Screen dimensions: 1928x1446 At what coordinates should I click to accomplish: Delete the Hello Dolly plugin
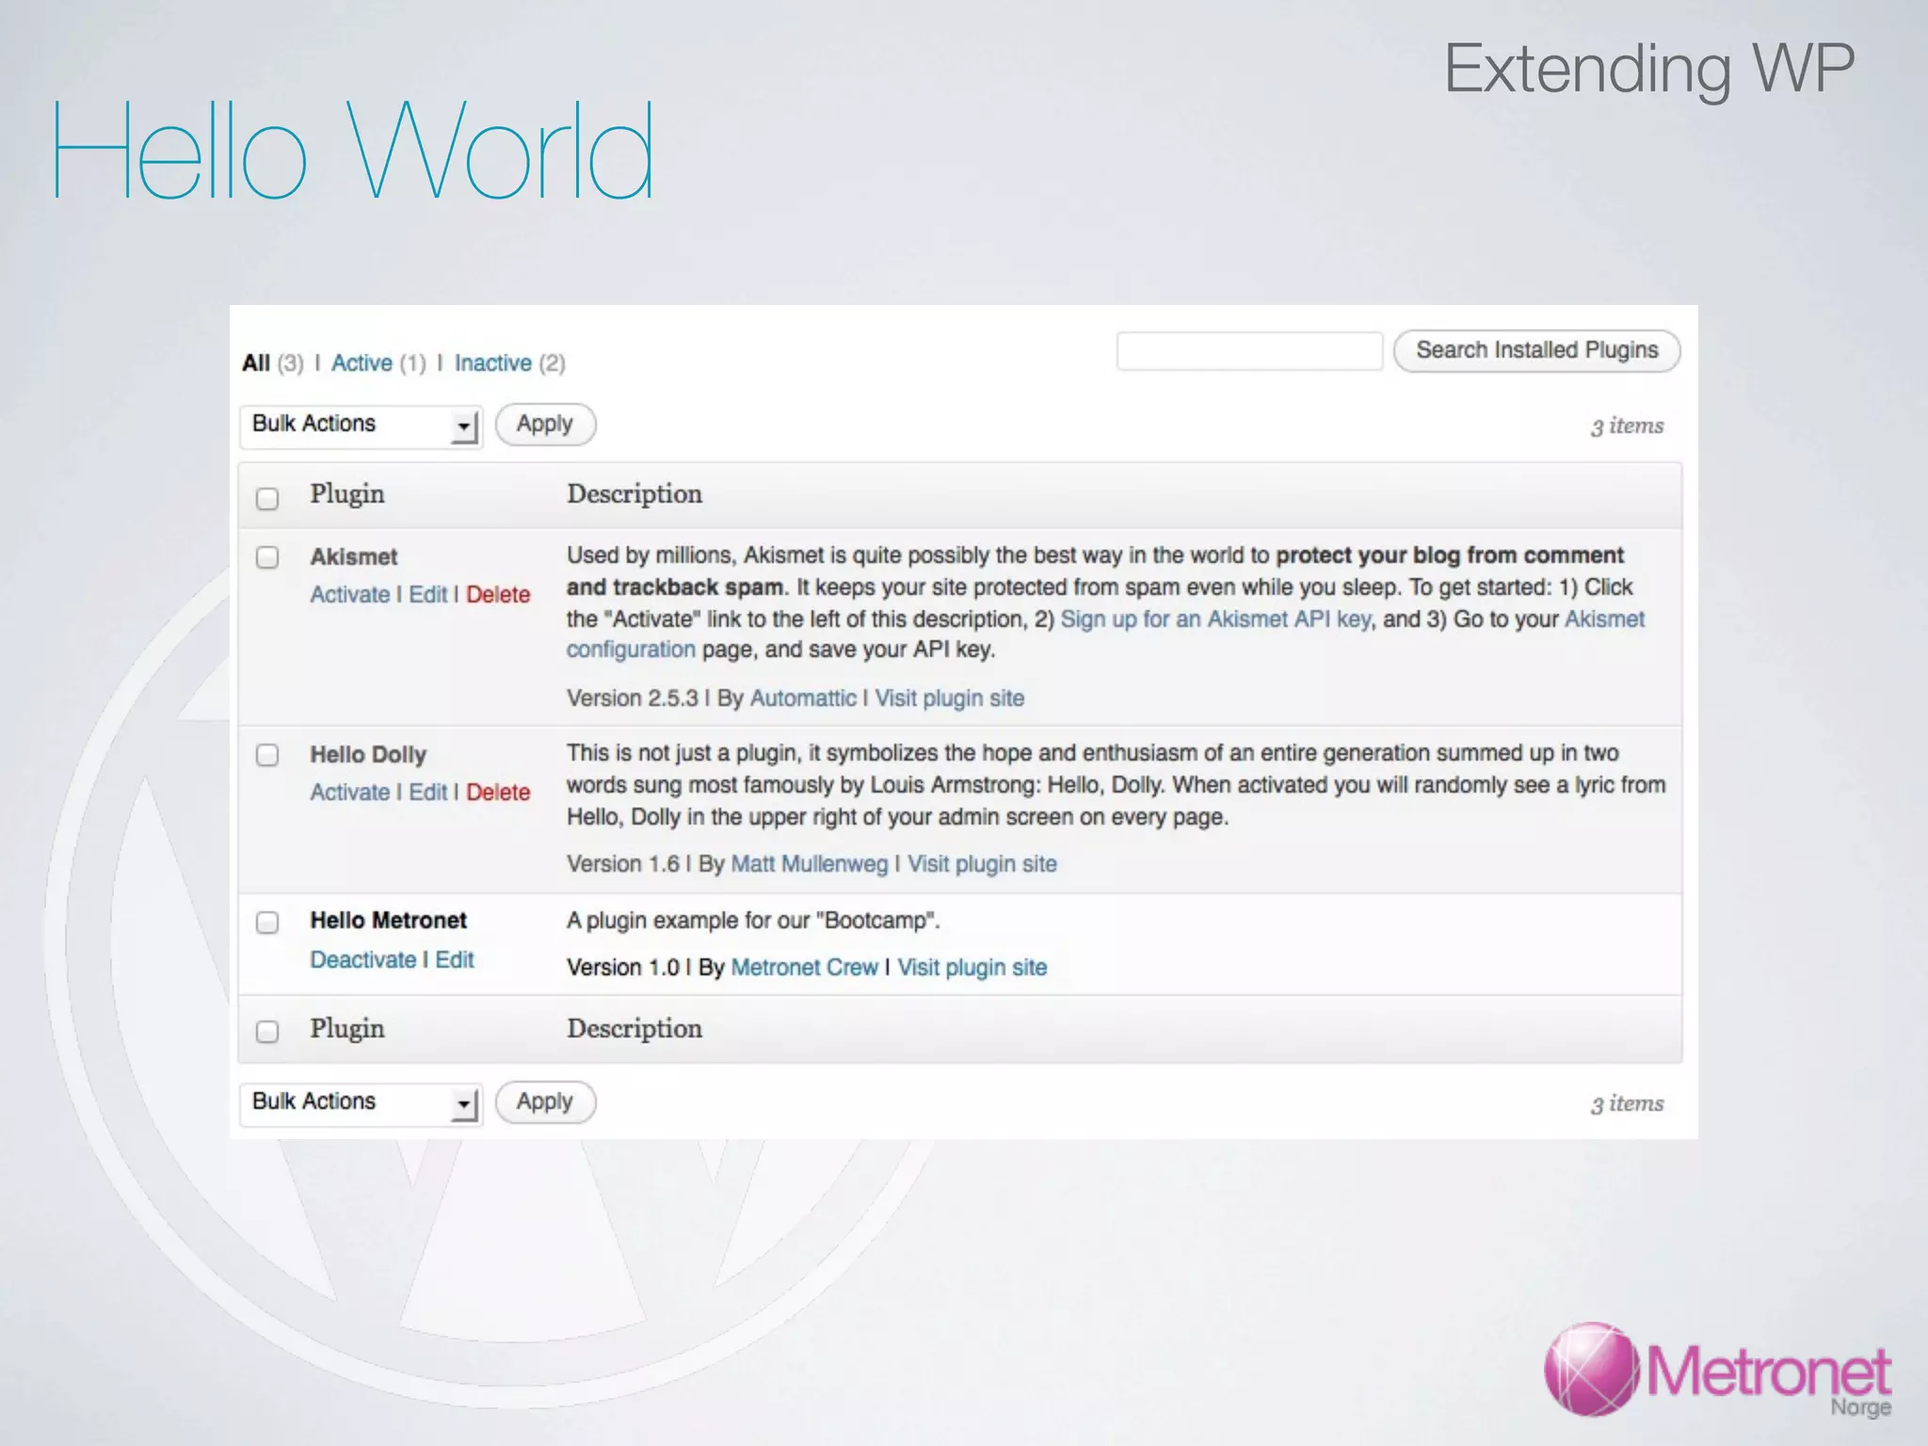point(498,793)
